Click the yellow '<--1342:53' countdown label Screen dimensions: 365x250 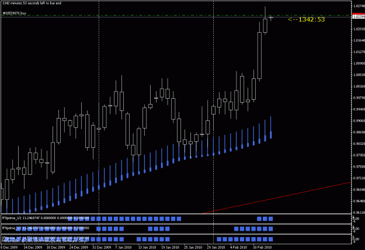307,19
